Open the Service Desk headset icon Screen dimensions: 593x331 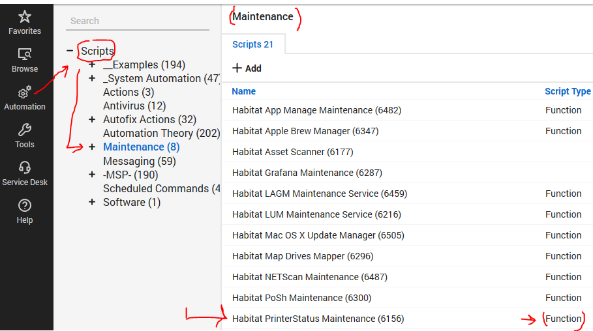pos(25,168)
